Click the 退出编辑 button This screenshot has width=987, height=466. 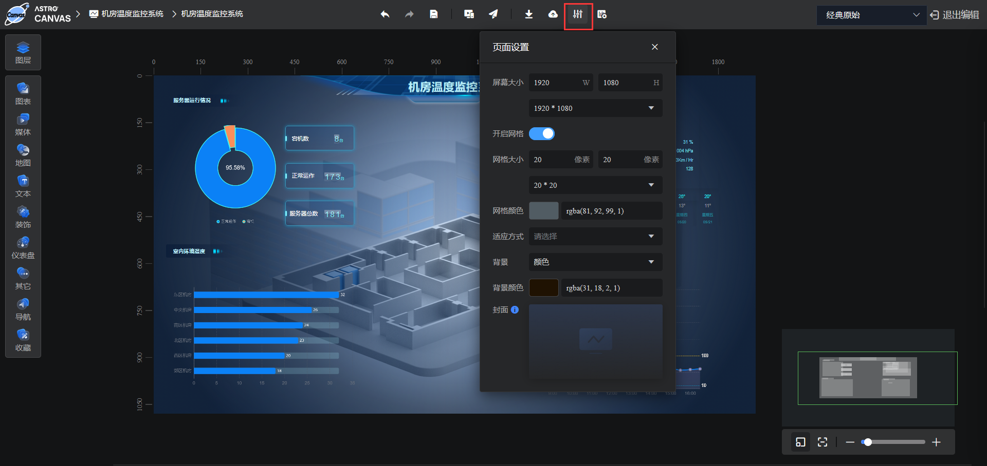click(955, 15)
